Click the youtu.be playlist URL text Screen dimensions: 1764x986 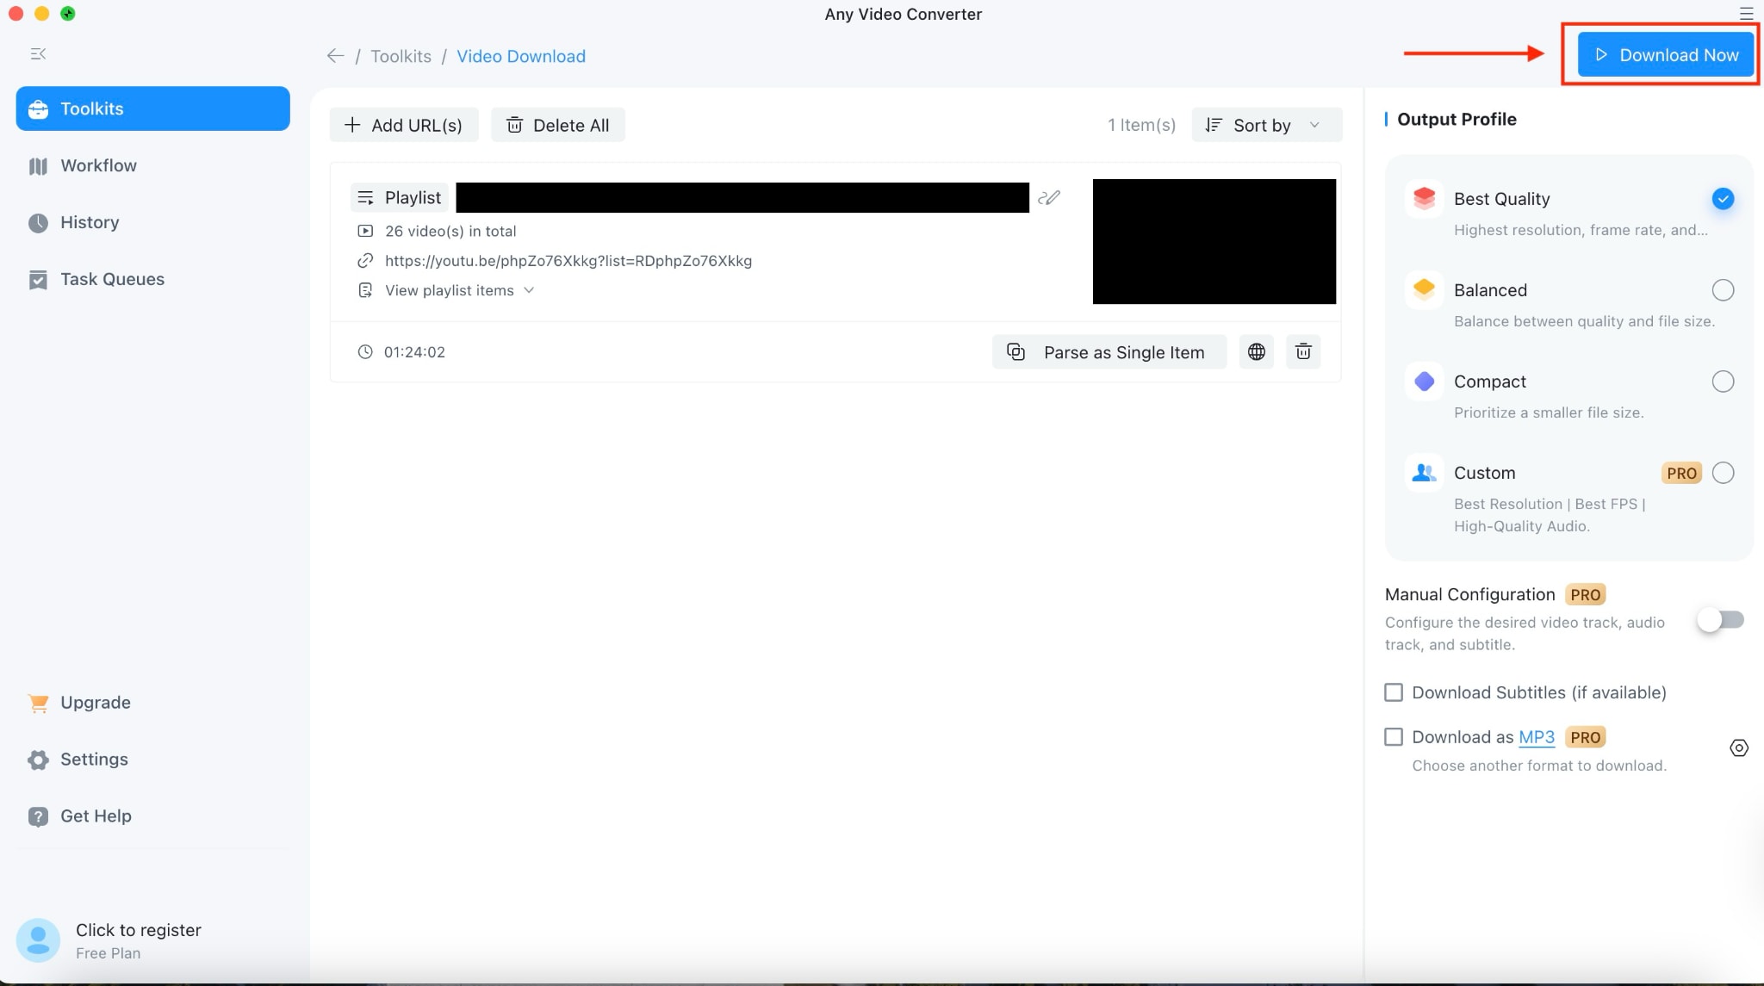[568, 260]
